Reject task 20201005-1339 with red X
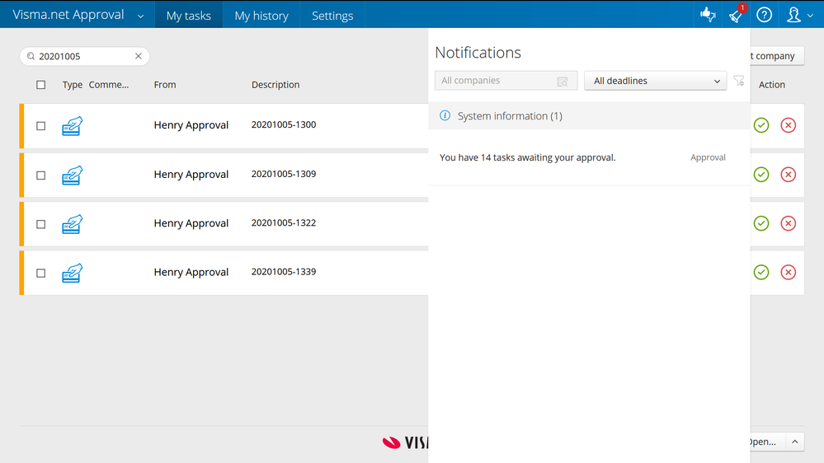Screen dimensions: 824x463 (789, 273)
